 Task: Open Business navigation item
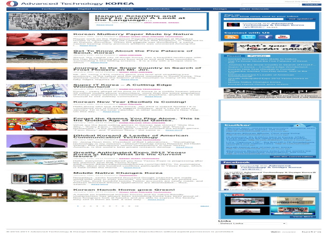coord(191,9)
